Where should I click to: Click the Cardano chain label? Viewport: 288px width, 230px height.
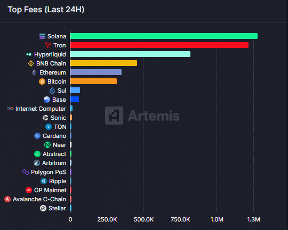tap(54, 136)
